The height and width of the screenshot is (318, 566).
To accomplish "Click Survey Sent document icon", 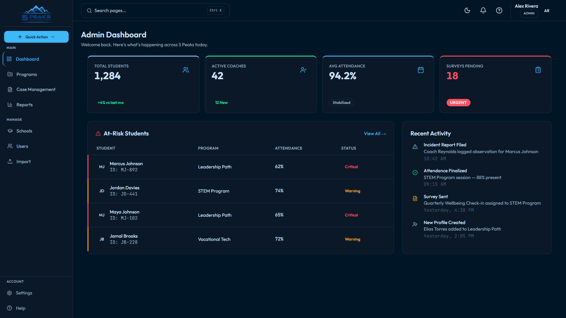I will (x=415, y=198).
